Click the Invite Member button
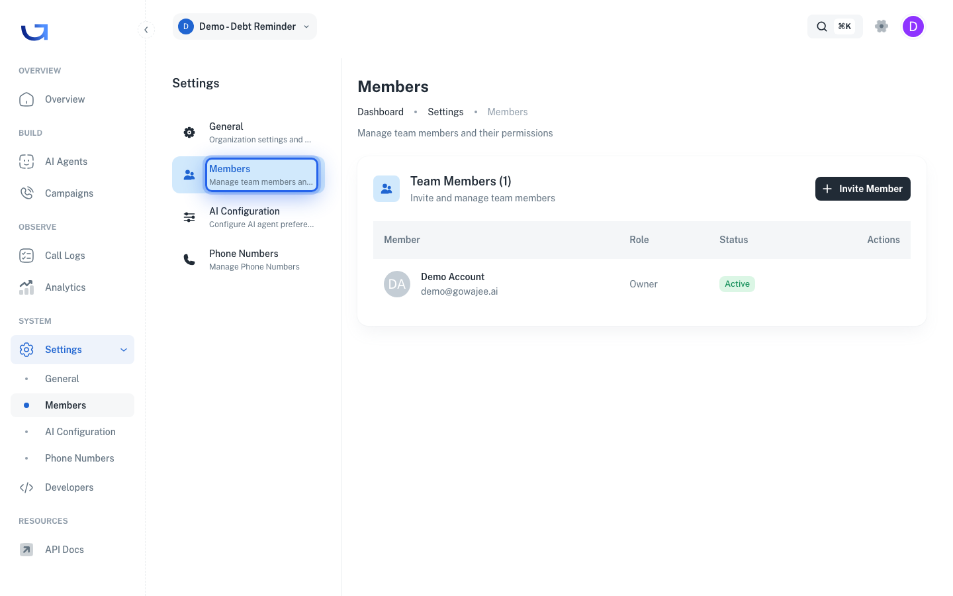The width and height of the screenshot is (953, 596). (863, 189)
